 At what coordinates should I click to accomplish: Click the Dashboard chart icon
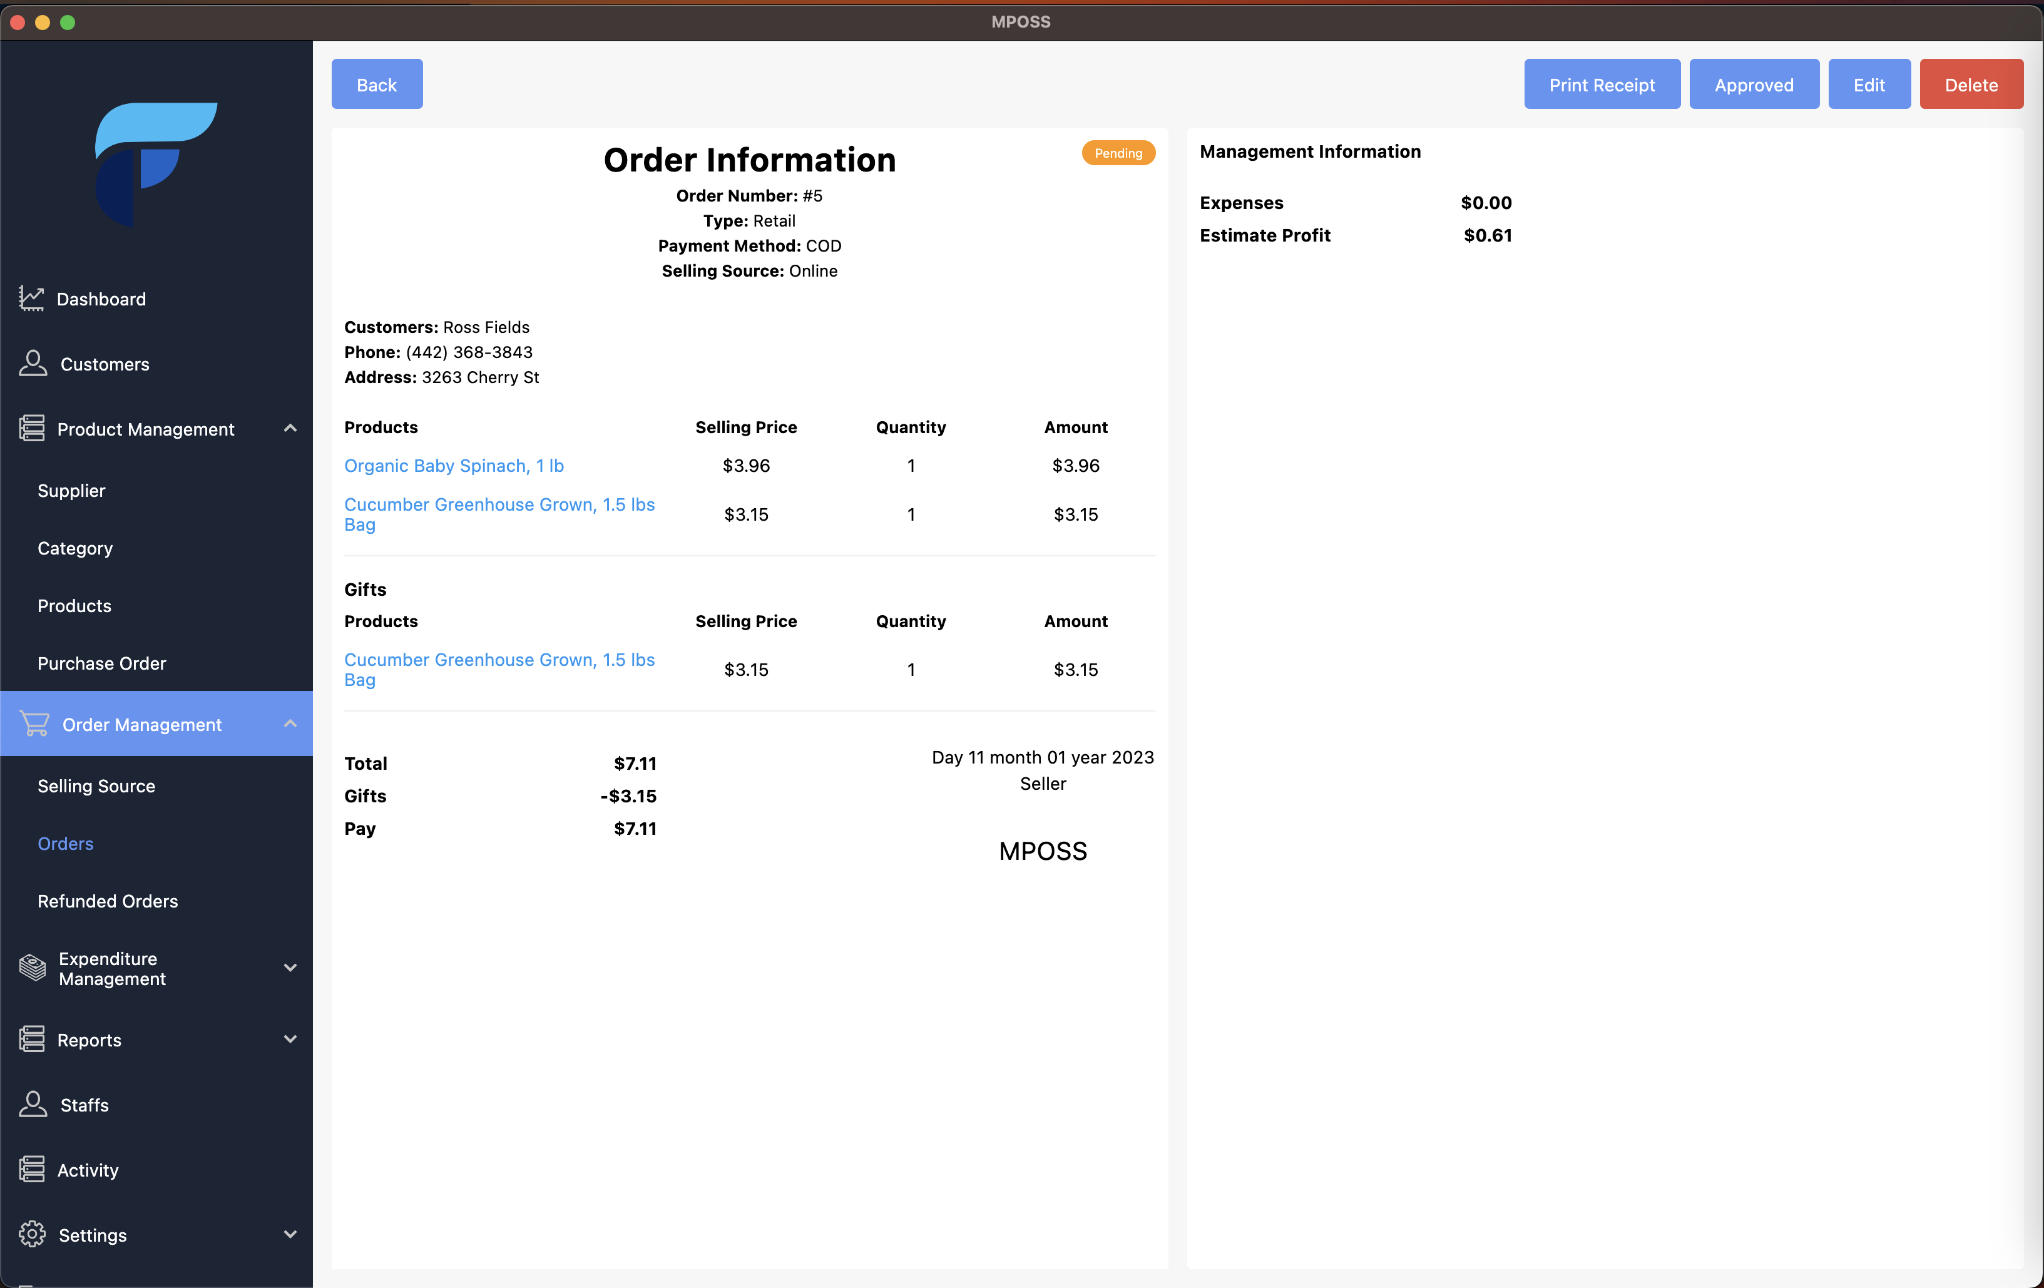(31, 298)
